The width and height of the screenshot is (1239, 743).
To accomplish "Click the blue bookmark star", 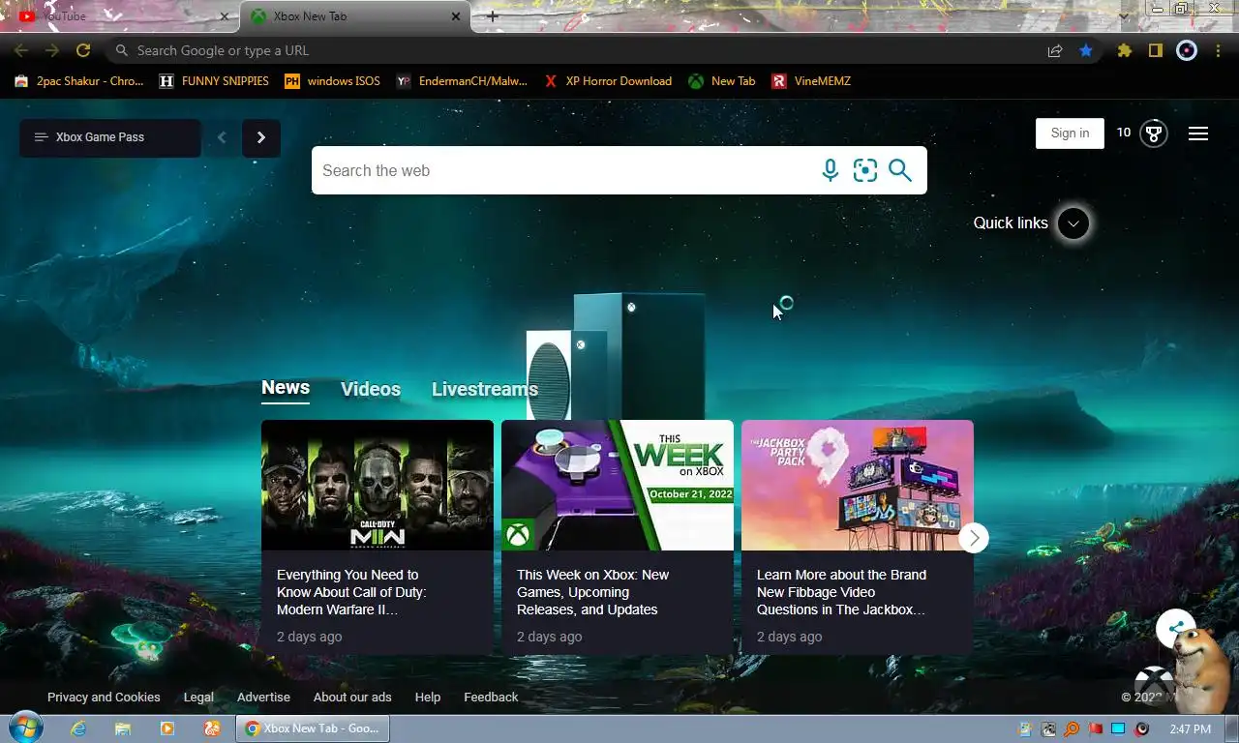I will 1086,50.
